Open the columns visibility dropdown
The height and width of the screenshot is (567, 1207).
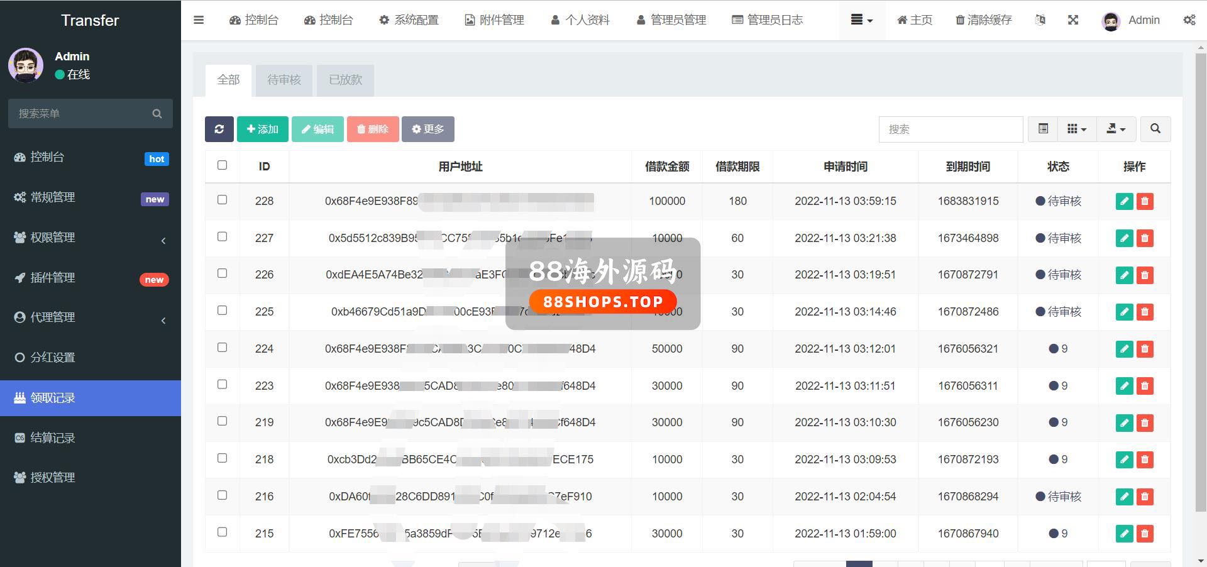[x=1077, y=129]
